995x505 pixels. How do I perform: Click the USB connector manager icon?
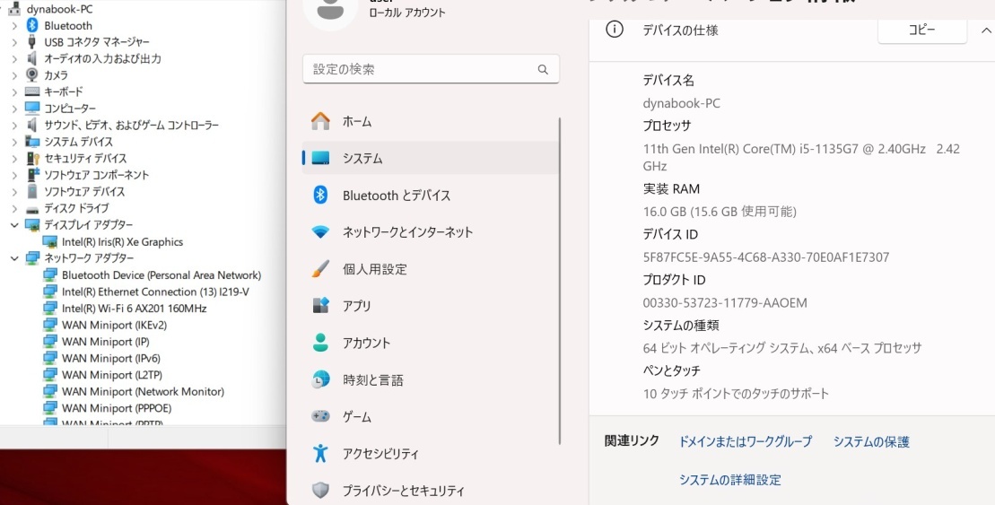(31, 42)
